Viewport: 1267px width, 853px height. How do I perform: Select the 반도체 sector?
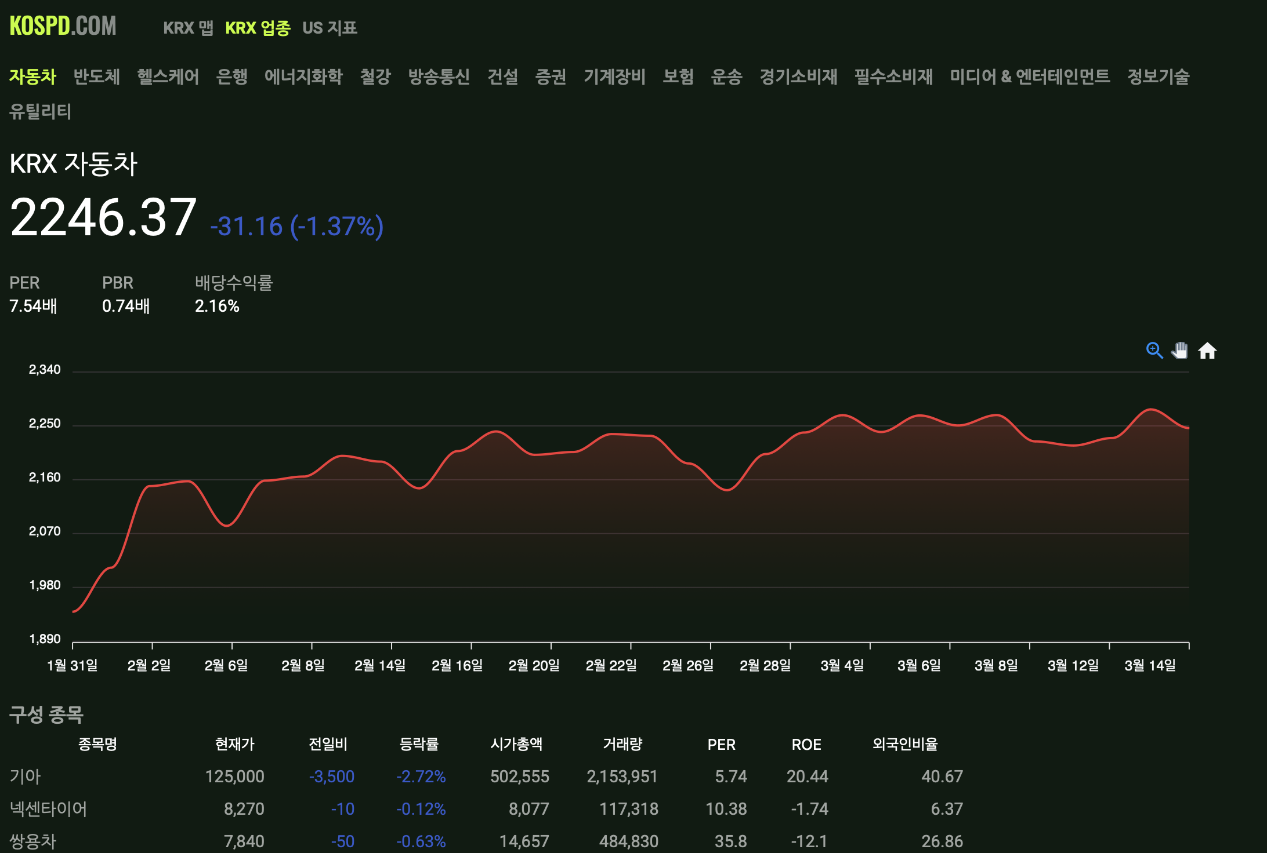click(96, 76)
